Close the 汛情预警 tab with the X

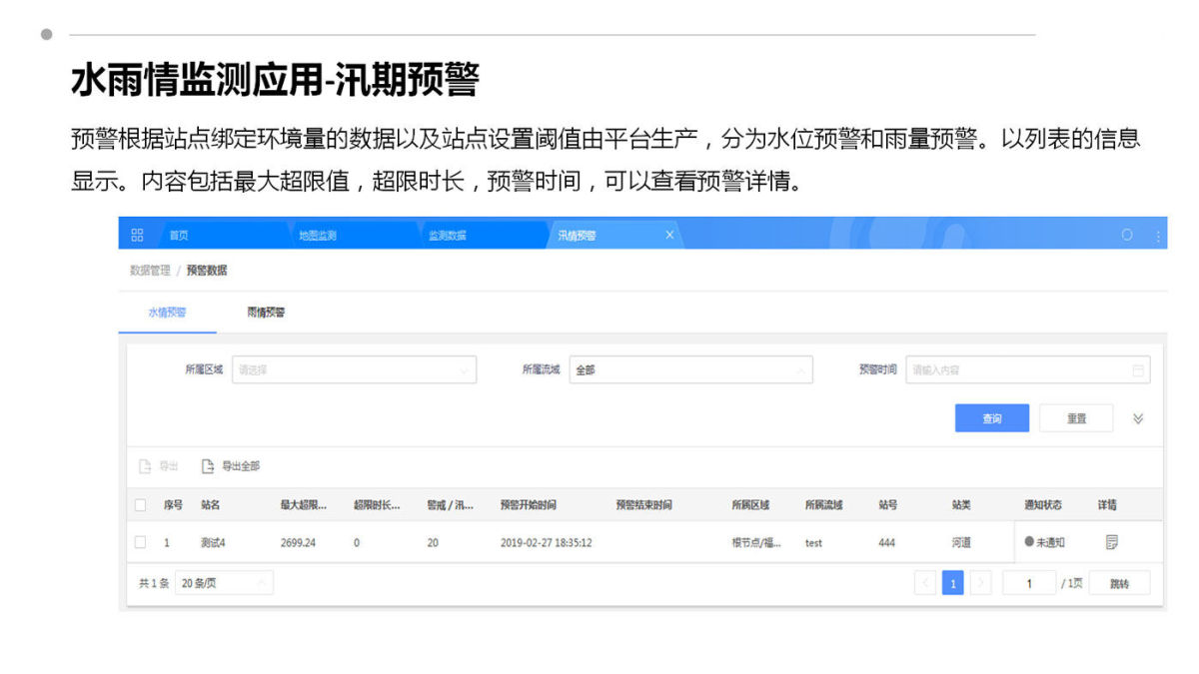(x=669, y=235)
